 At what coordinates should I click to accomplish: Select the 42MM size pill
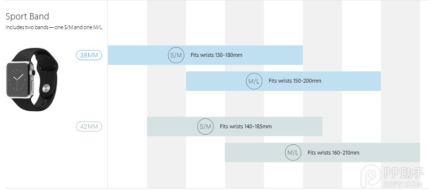pos(89,127)
